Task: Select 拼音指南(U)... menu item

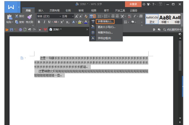Action: pos(105,22)
